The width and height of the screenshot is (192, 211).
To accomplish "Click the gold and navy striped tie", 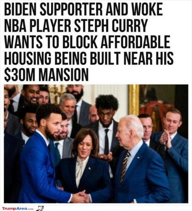I will (124, 168).
